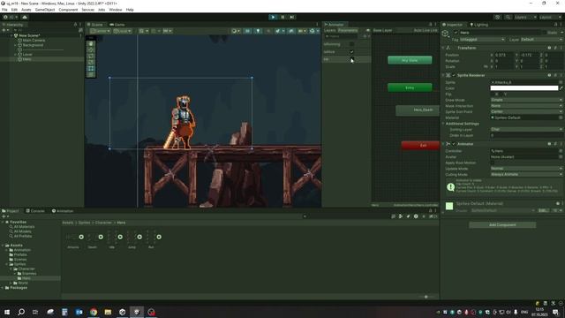The height and width of the screenshot is (318, 565).
Task: Toggle isRunning parameter checkbox in Animator
Action: (x=351, y=44)
